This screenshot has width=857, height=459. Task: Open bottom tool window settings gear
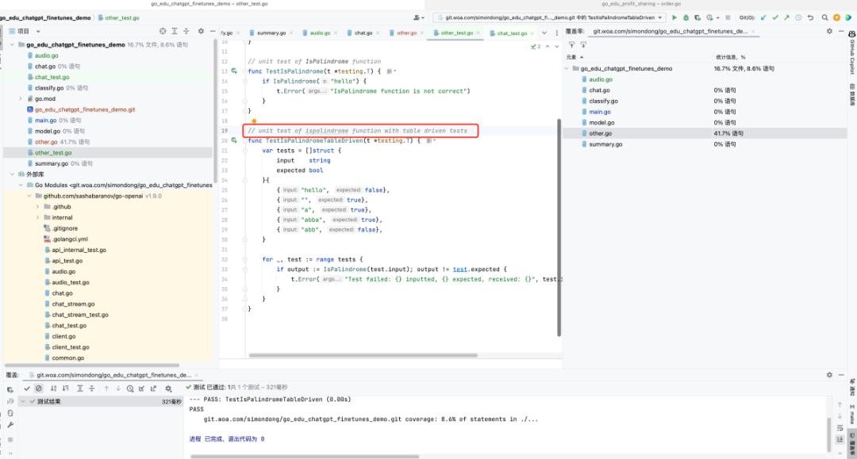829,375
